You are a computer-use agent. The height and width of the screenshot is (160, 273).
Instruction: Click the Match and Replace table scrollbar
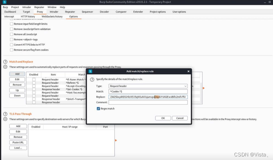pos(201,93)
